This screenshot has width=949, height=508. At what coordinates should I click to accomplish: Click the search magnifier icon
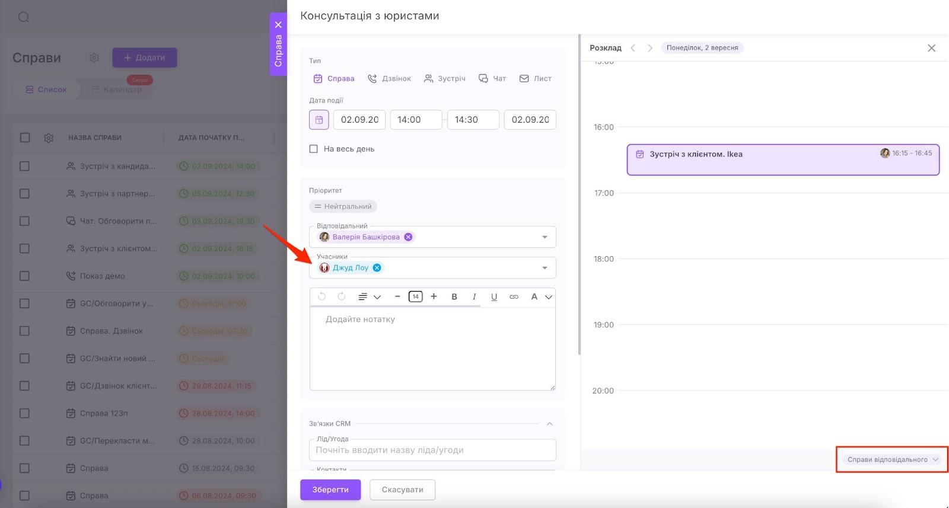pos(24,17)
